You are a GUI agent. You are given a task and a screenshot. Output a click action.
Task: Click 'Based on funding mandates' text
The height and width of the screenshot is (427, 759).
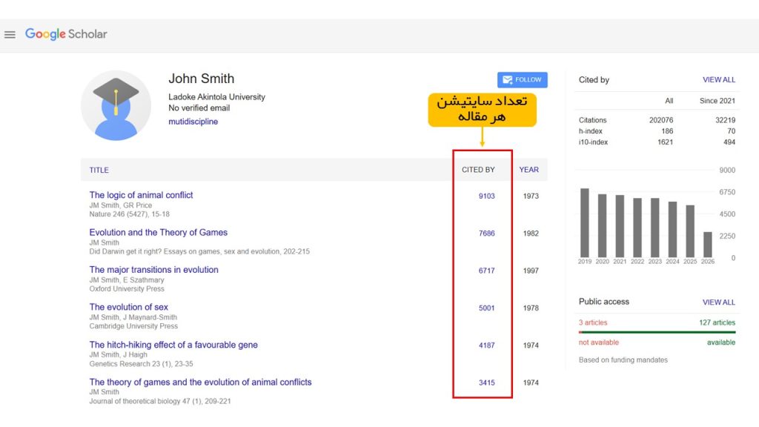point(623,360)
